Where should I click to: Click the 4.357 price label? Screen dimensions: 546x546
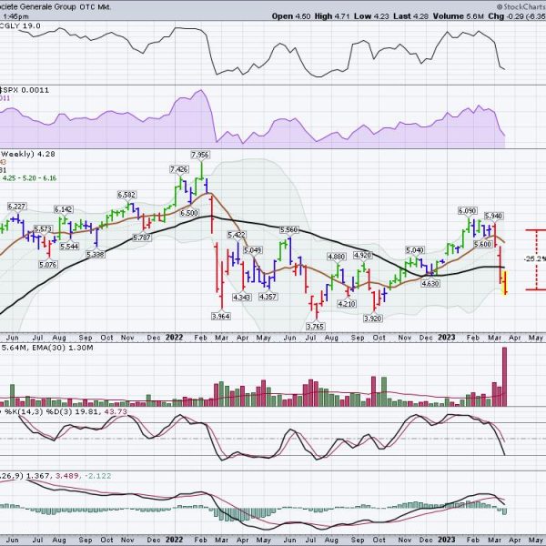click(268, 297)
